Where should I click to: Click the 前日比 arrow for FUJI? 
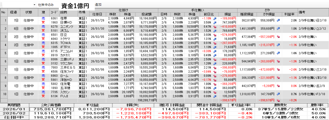214,96
